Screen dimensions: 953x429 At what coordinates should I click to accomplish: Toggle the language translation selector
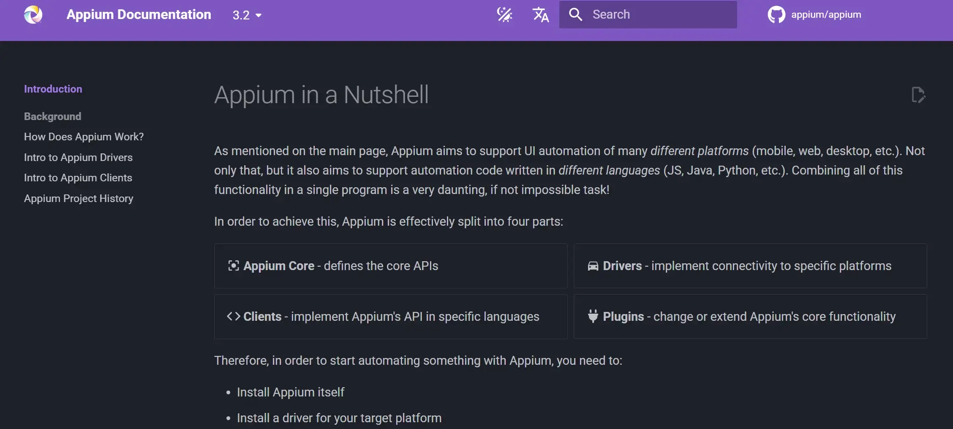[540, 14]
